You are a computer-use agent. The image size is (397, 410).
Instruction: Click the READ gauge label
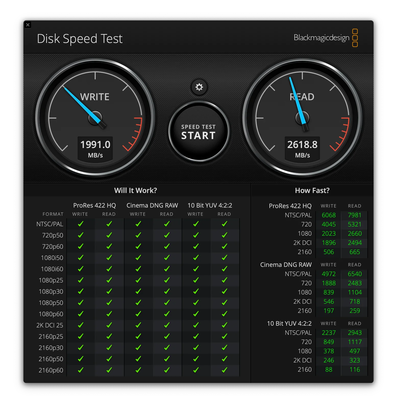click(302, 97)
